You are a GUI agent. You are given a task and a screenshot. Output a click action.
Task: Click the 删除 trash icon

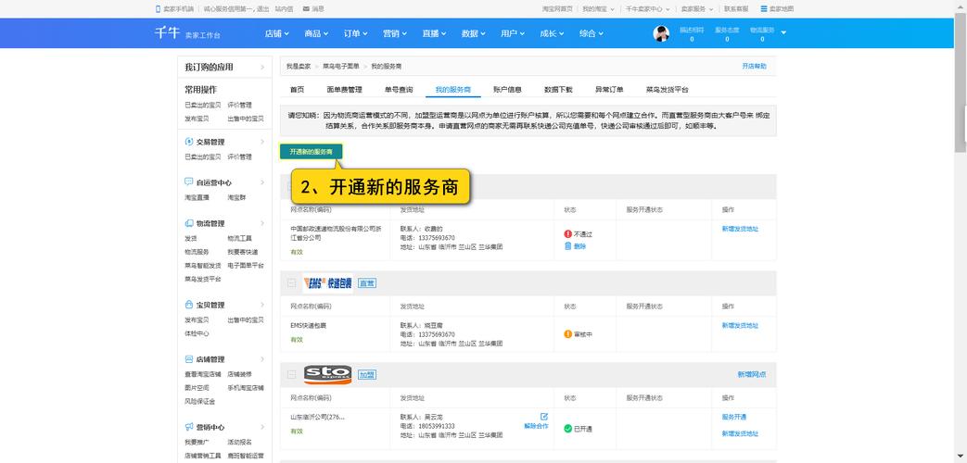(x=568, y=246)
